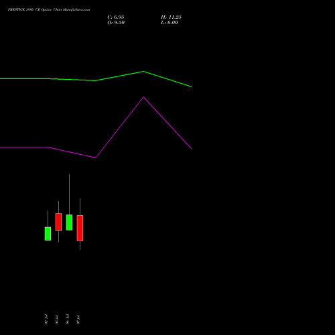Select the close value 'C: 6.95'
This screenshot has width=335, height=335.
click(116, 17)
